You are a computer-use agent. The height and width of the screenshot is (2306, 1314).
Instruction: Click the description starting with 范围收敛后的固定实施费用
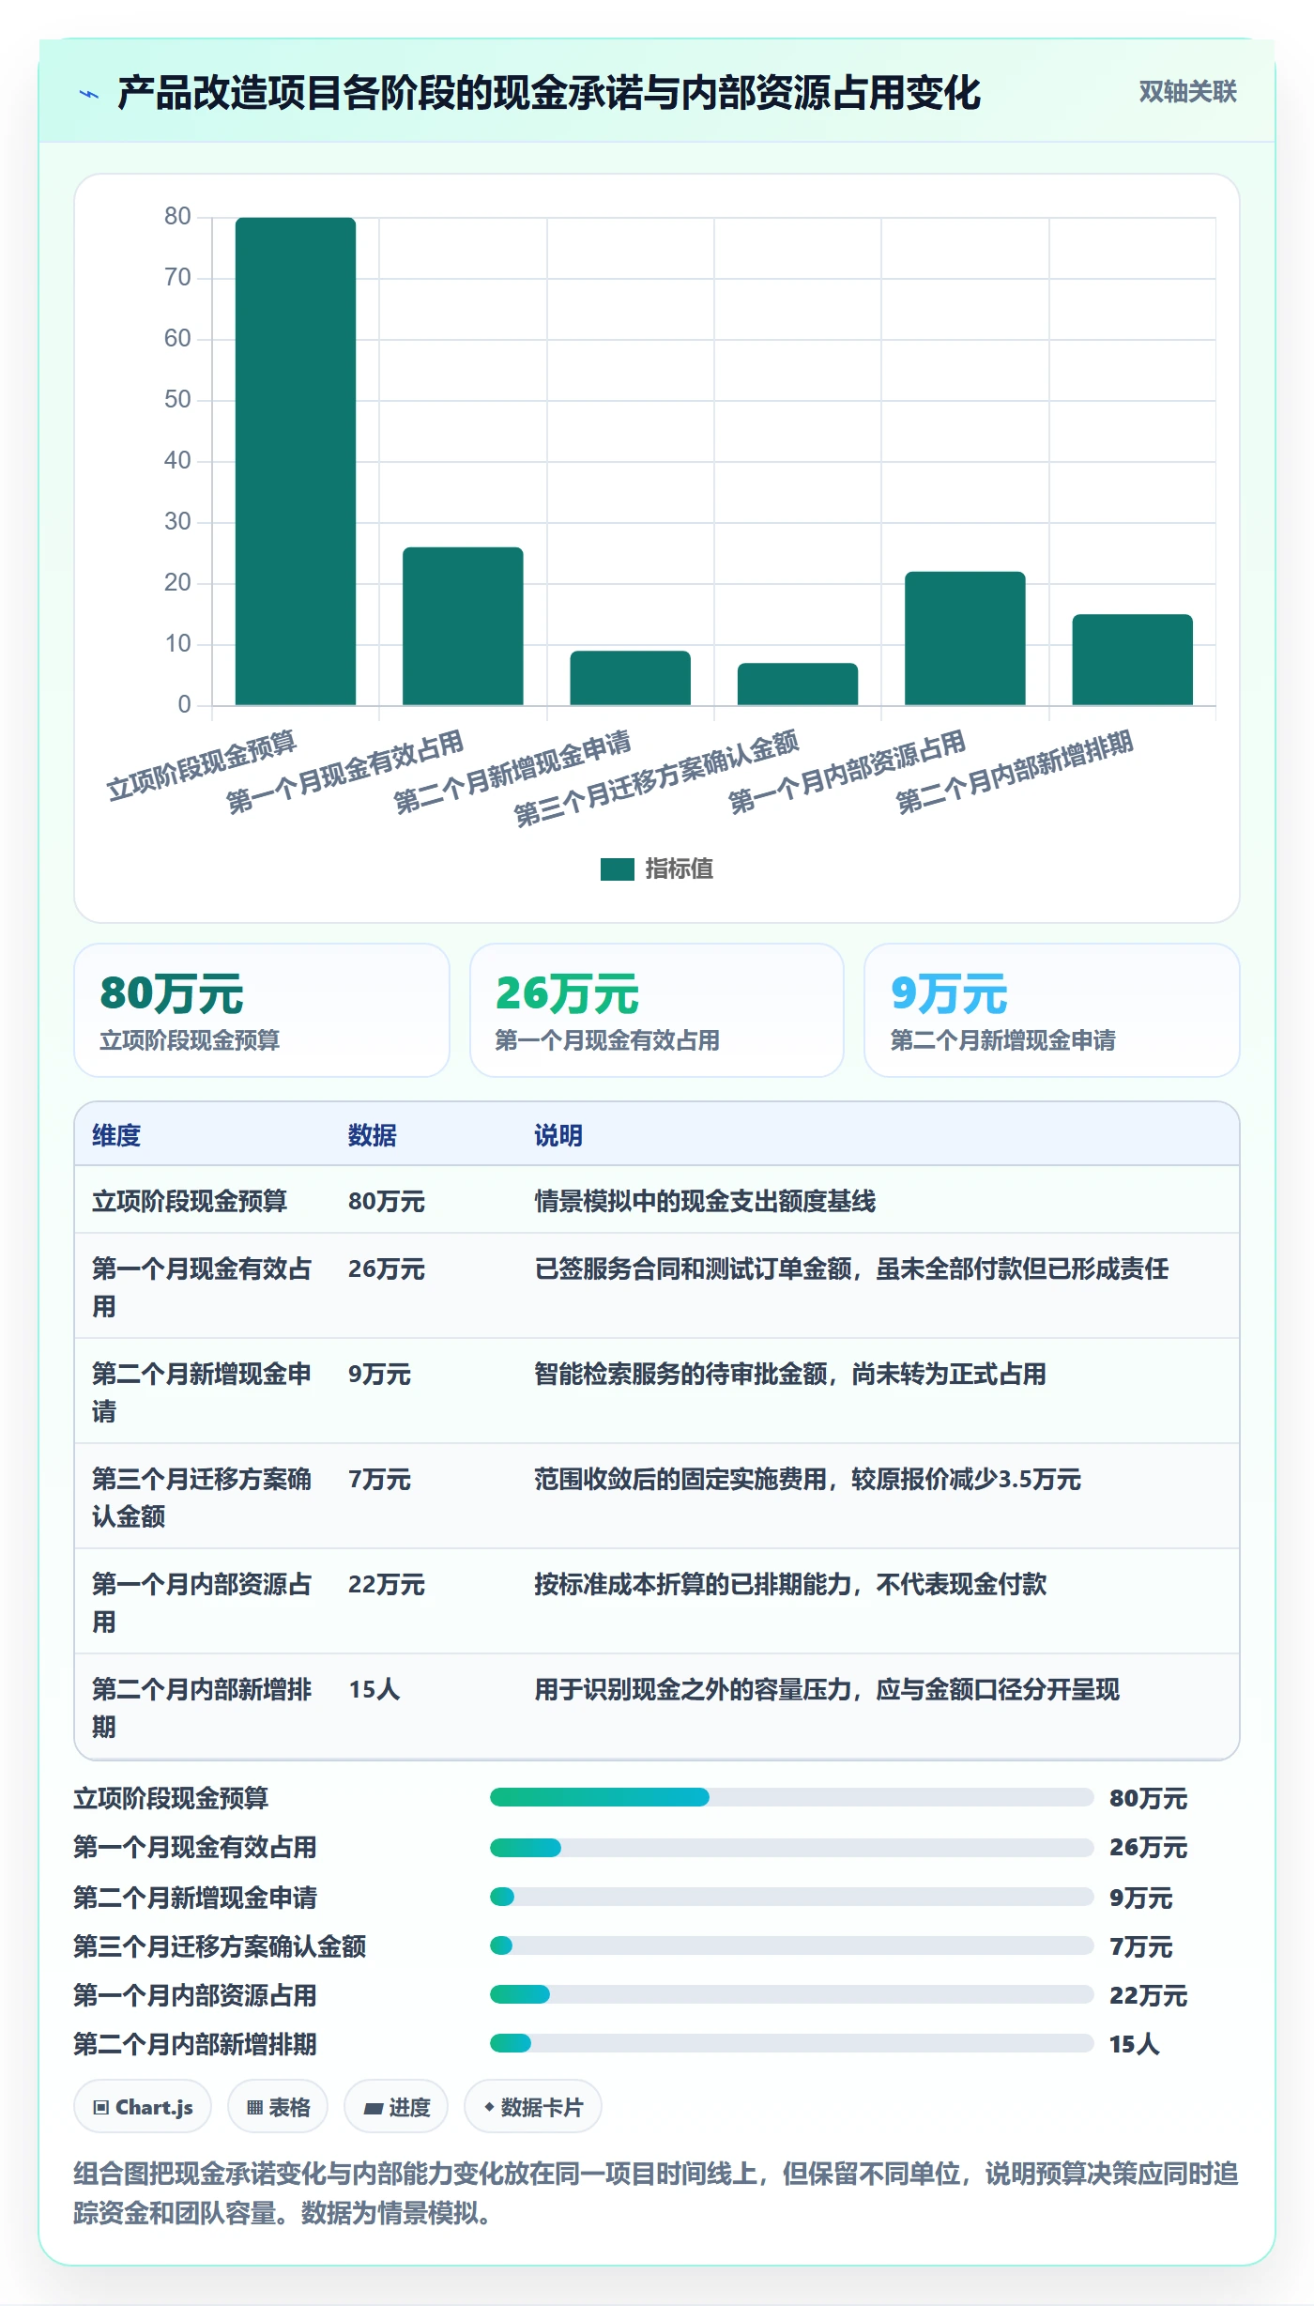point(807,1480)
